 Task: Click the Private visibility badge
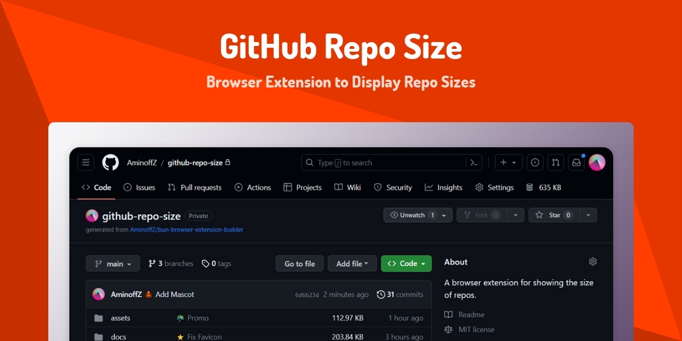pyautogui.click(x=198, y=216)
